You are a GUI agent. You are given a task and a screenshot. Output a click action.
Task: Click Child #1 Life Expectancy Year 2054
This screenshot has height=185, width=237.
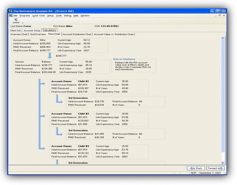click(125, 92)
